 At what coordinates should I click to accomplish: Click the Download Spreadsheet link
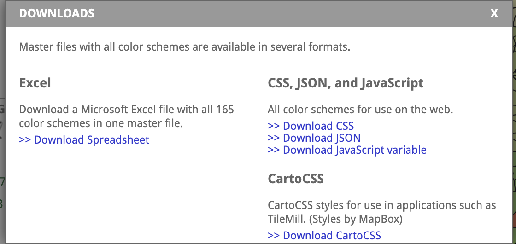pos(84,139)
